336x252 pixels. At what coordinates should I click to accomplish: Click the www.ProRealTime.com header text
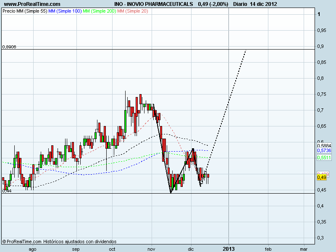coord(32,4)
